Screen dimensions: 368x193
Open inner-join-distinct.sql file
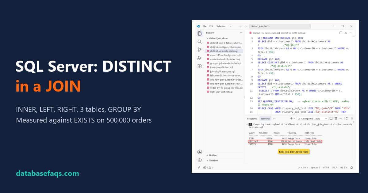point(224,67)
